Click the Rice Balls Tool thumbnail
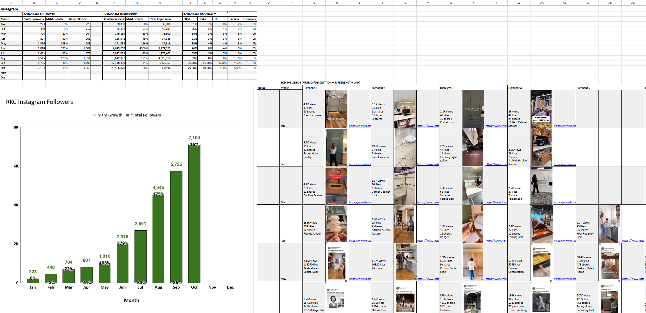646x313 pixels. [336, 224]
